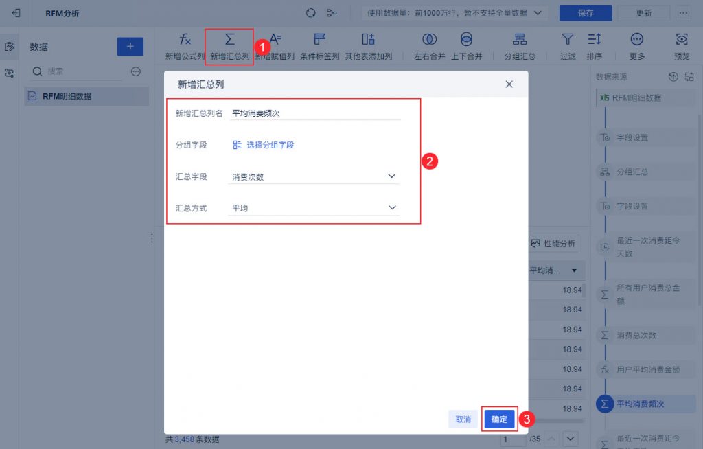
Task: Click the 性能分析 button
Action: tap(553, 244)
